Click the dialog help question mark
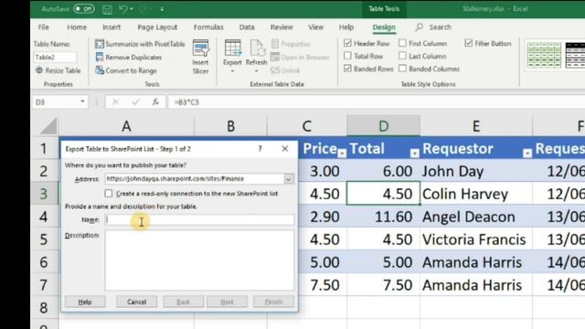 [260, 148]
